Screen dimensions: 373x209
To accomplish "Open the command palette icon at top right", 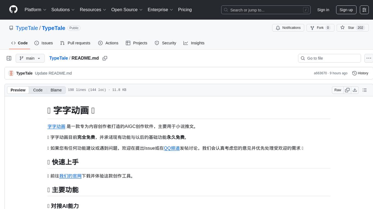I will tap(364, 10).
